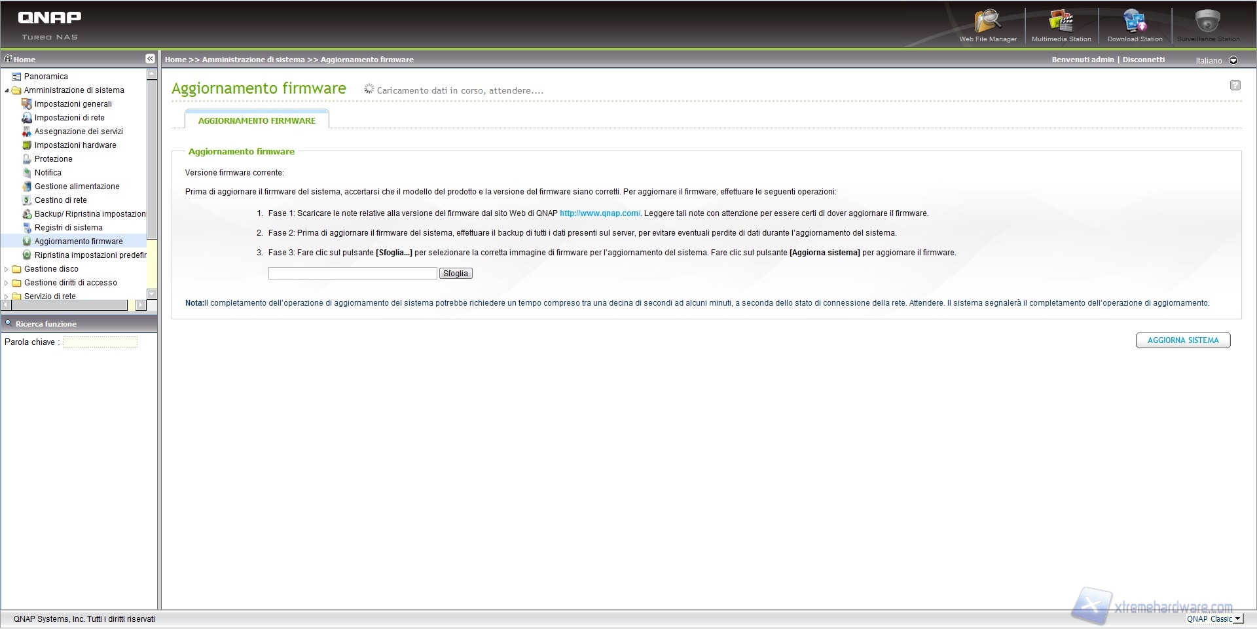The width and height of the screenshot is (1257, 629).
Task: Select Registri di sistema in sidebar
Action: pyautogui.click(x=68, y=228)
